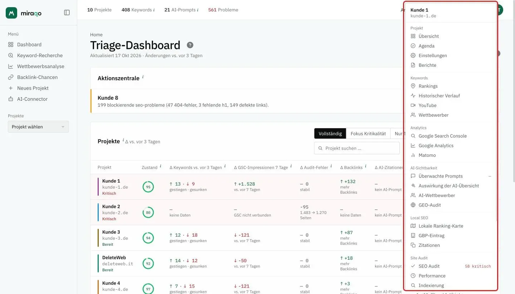Click the Projekt suchen search field
Screen dimensions: 515x294
(x=357, y=148)
